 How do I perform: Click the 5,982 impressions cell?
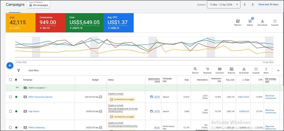187,111
